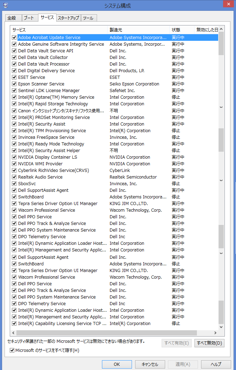Click the list's scroll-up arrow
Viewport: 236px width, 370px height.
[x=221, y=29]
